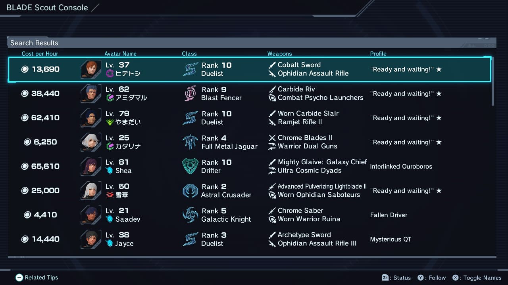Click the Full Metal Jaguar class icon
Viewport: 508px width, 285px height.
pos(190,142)
